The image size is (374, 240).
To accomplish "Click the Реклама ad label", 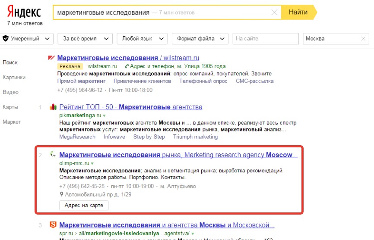I will click(x=70, y=66).
